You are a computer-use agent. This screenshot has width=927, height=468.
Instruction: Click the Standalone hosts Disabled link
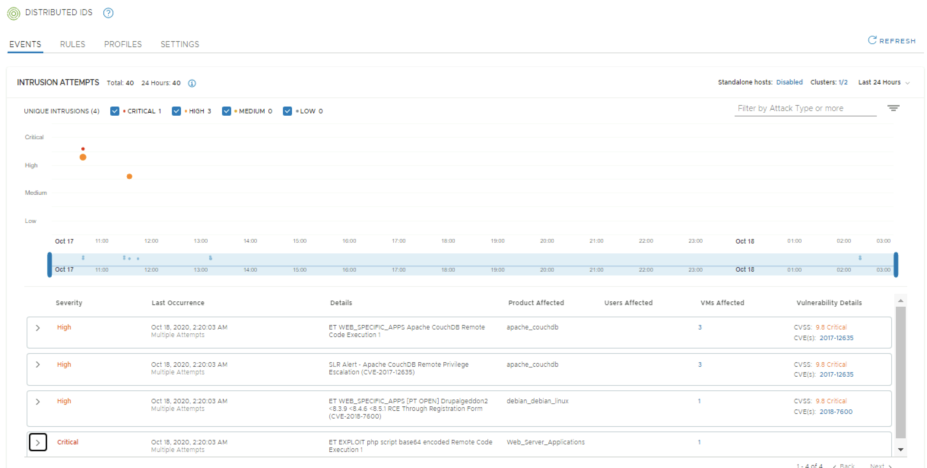789,82
